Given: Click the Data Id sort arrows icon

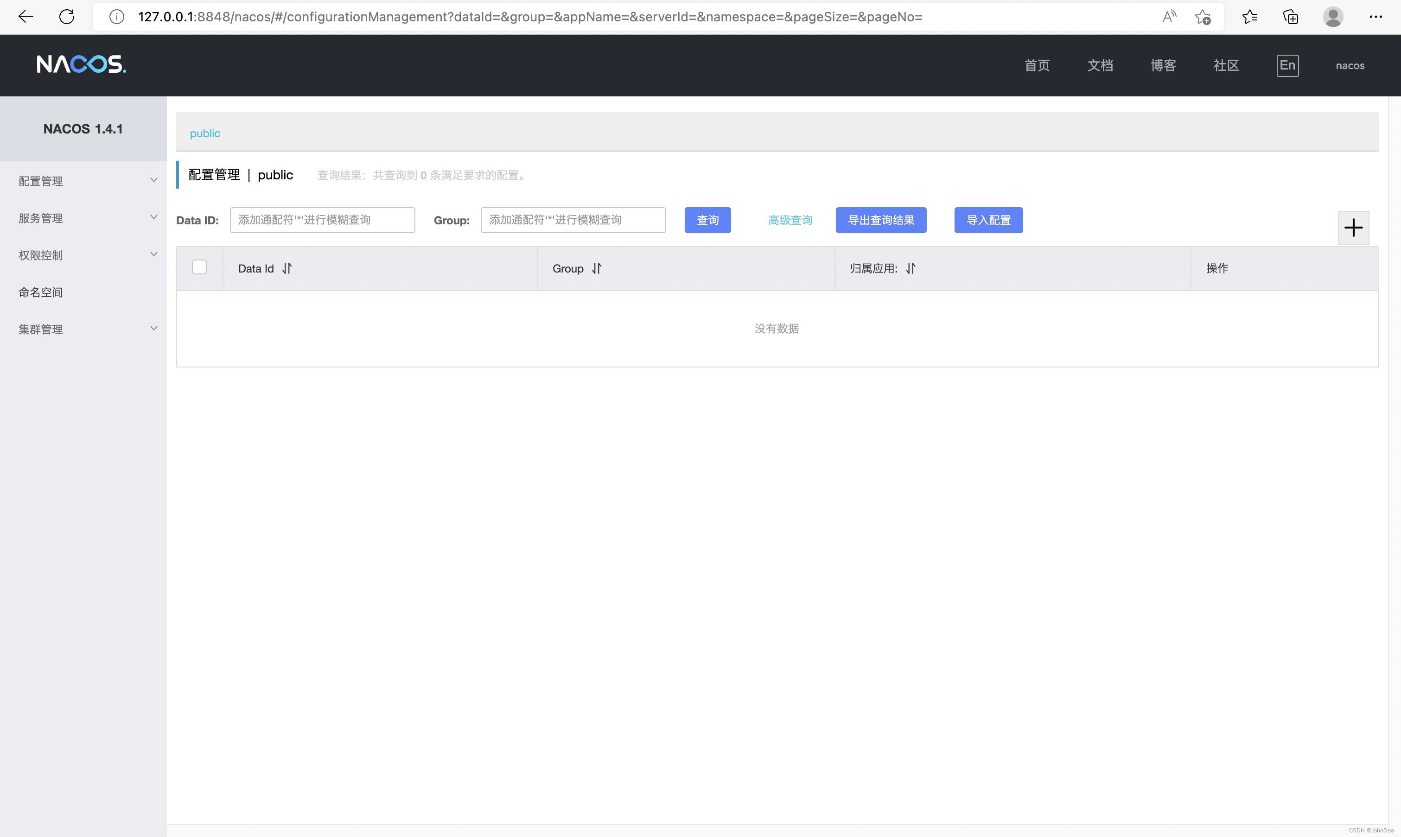Looking at the screenshot, I should point(287,268).
